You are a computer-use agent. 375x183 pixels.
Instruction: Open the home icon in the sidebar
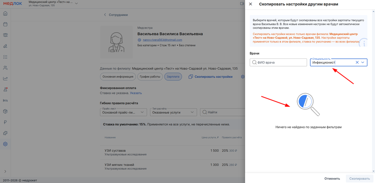5,14
